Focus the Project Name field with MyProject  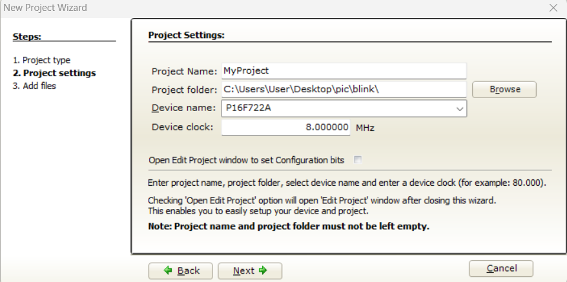[344, 71]
